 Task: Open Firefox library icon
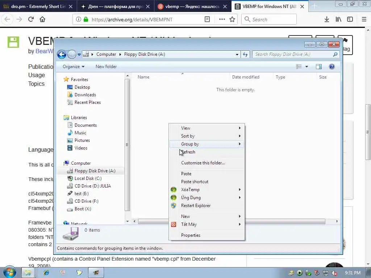tap(338, 20)
